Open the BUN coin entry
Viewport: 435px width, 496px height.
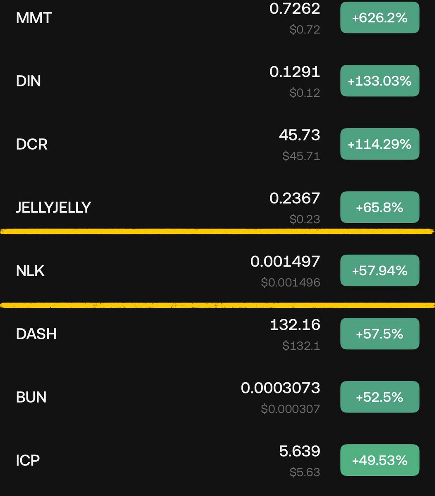pyautogui.click(x=31, y=397)
